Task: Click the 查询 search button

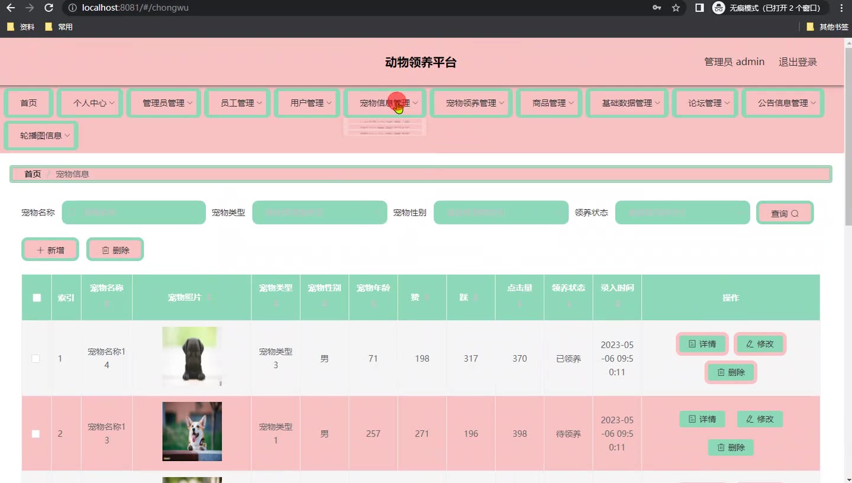Action: tap(785, 213)
